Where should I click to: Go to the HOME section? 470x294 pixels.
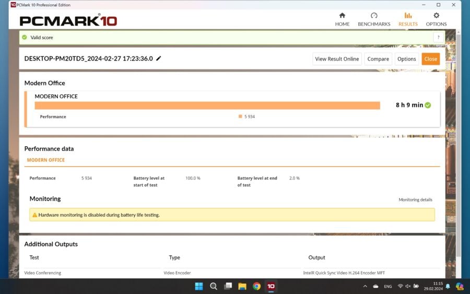(342, 19)
